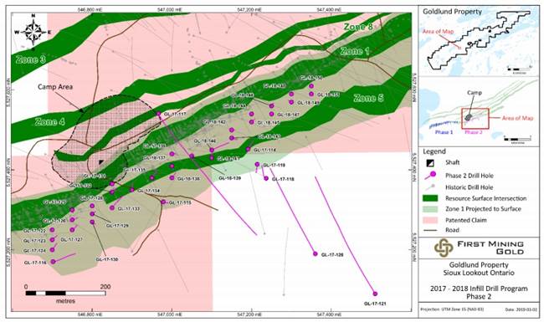Click the Zone 5 label on map

pos(368,99)
